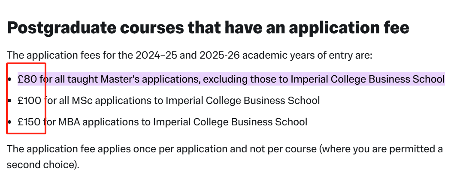Click "2024–25" in the intro sentence
Image resolution: width=460 pixels, height=178 pixels.
tap(152, 55)
